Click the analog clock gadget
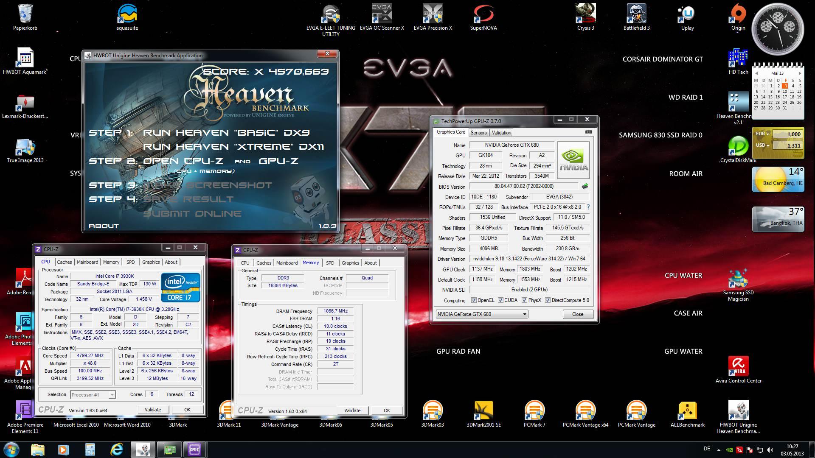The height and width of the screenshot is (458, 815). [x=778, y=29]
